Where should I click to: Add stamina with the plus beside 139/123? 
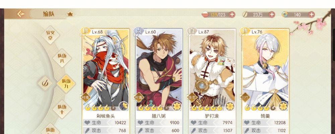tap(232, 14)
